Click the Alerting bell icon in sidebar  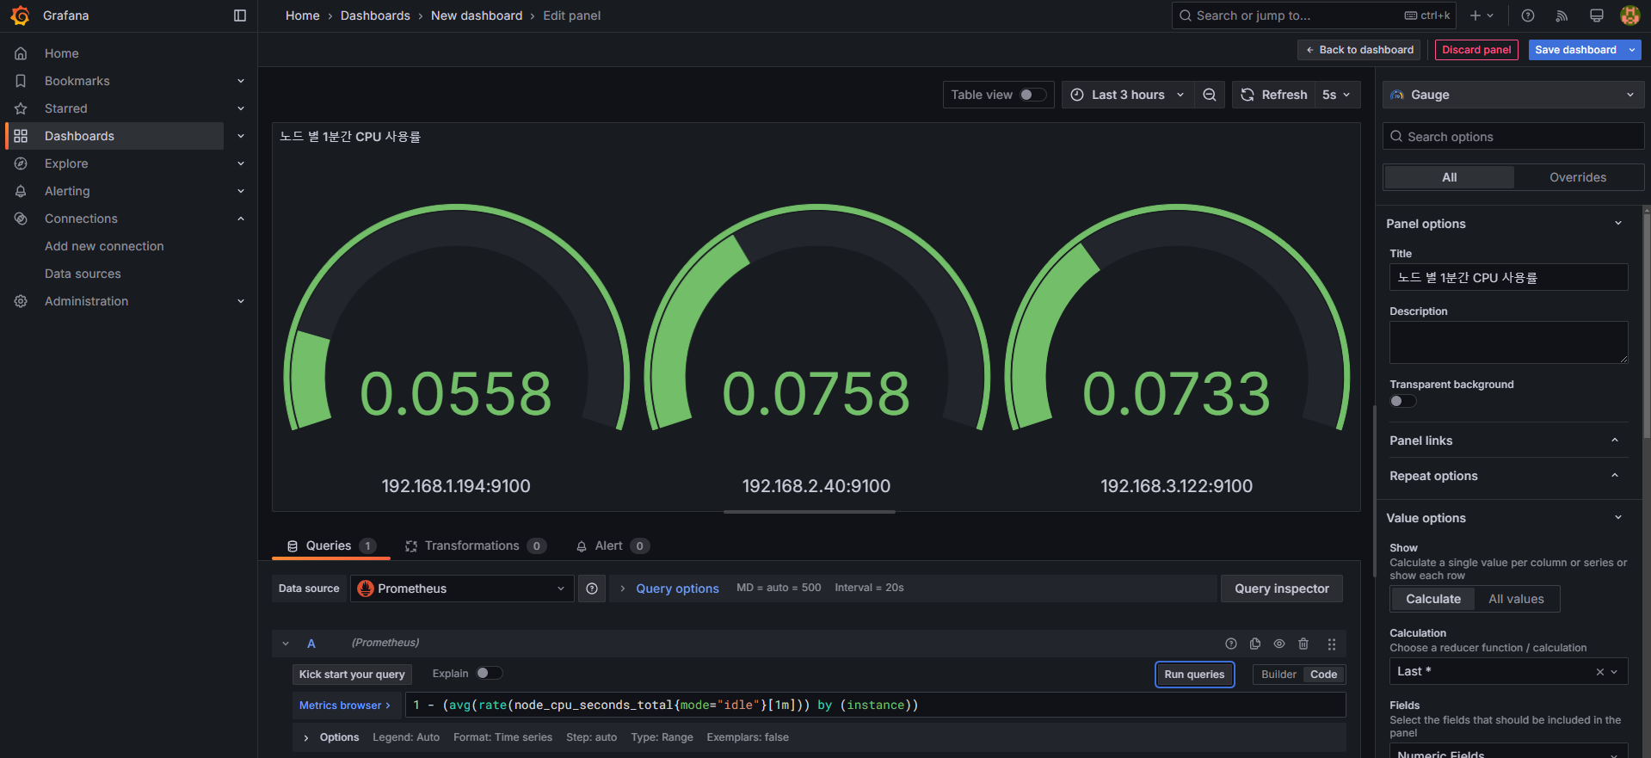tap(21, 191)
